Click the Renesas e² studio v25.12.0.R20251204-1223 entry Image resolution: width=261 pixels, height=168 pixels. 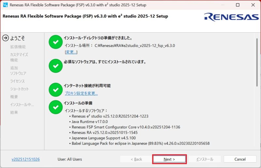110,116
